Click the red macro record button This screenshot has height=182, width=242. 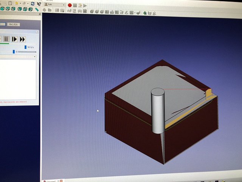pyautogui.click(x=70, y=5)
